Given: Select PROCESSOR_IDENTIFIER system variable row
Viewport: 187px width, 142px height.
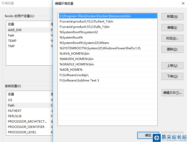Looking at the screenshot, I should [x=29, y=127].
